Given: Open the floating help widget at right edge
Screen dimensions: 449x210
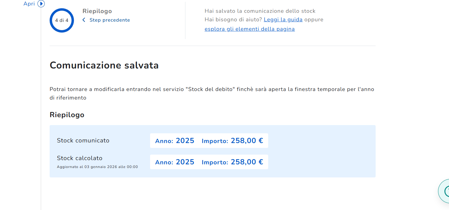Looking at the screenshot, I should [444, 191].
